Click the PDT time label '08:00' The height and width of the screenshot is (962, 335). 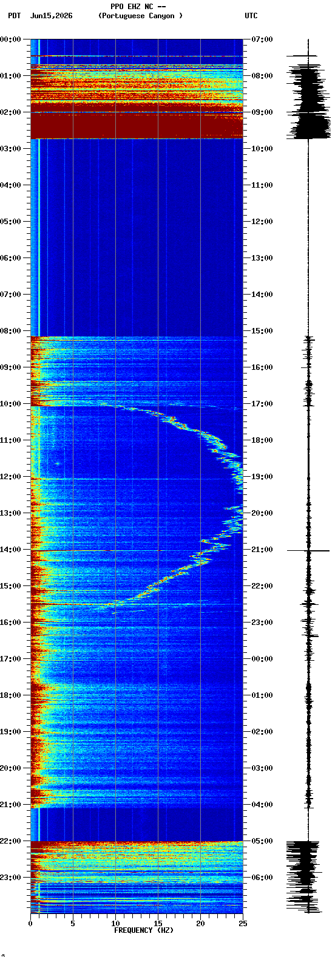tap(11, 331)
